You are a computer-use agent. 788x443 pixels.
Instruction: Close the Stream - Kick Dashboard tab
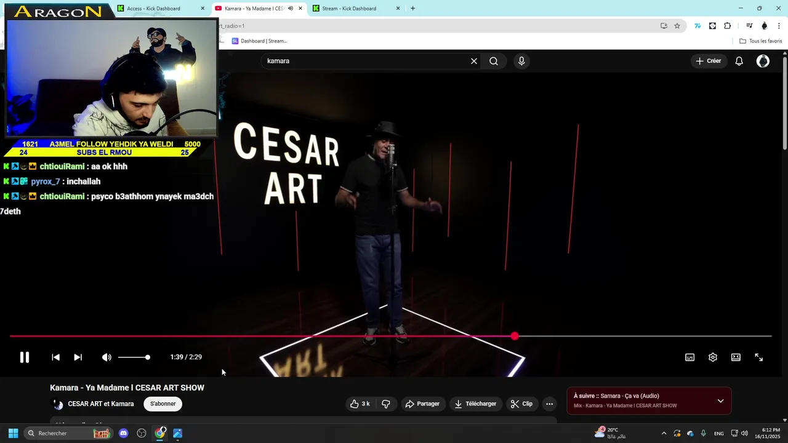point(398,9)
